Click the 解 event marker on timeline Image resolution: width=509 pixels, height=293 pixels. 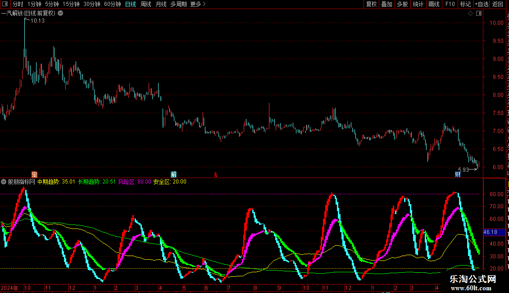(x=174, y=174)
